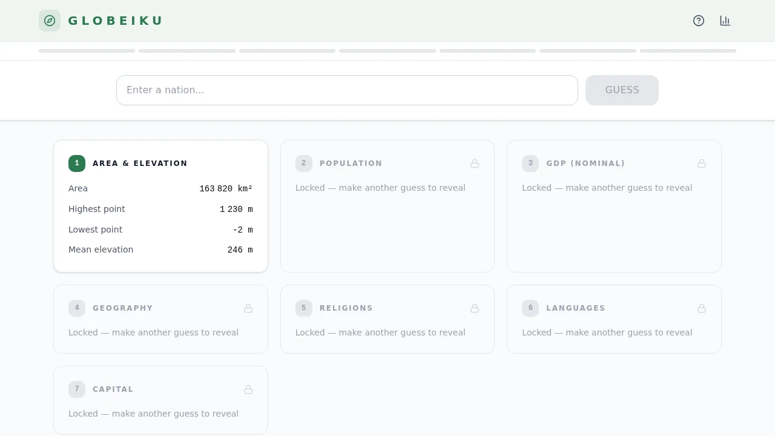Click the first guess progress bar segment

pos(87,51)
